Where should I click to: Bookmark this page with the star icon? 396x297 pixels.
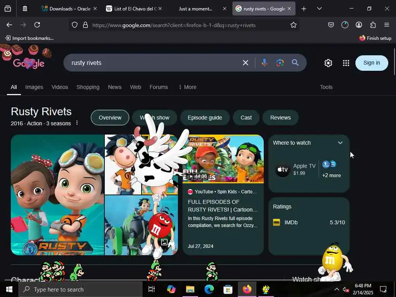(293, 25)
